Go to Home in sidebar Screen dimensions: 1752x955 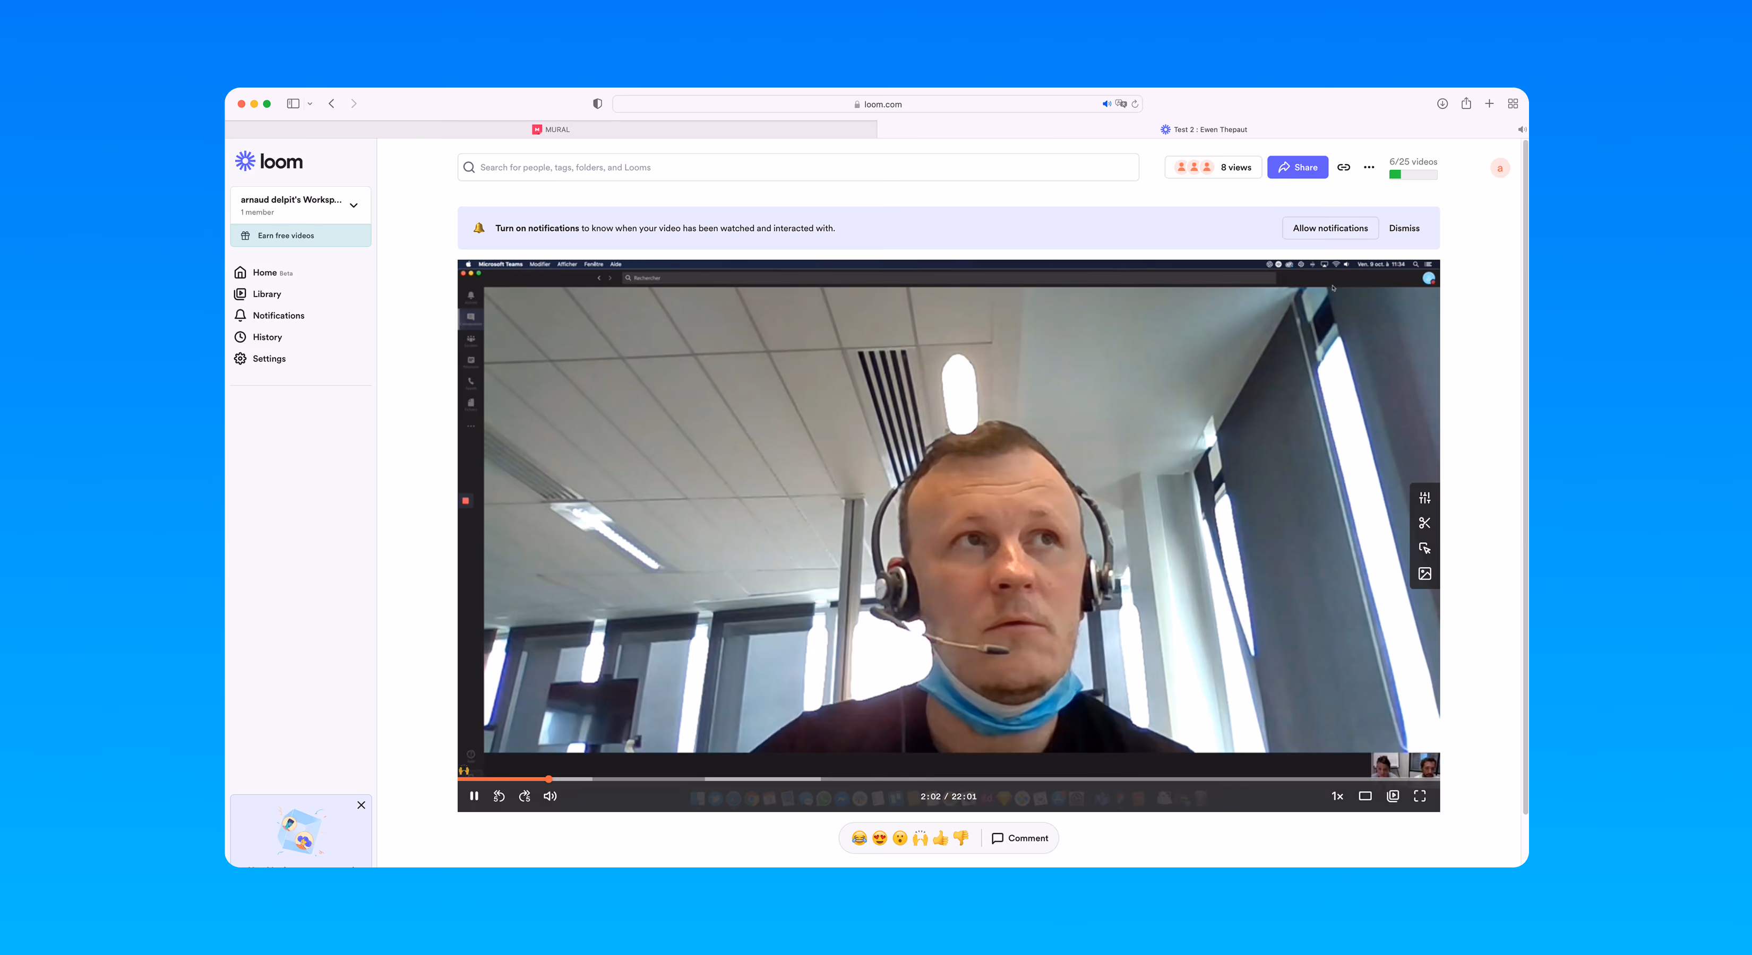click(263, 273)
